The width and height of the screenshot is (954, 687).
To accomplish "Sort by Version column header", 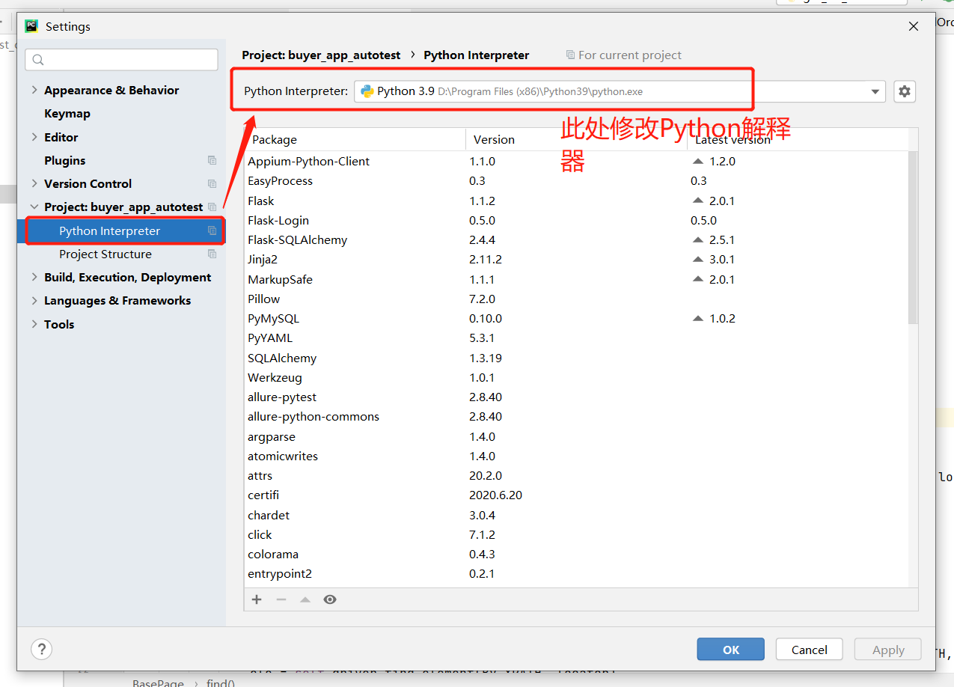I will pyautogui.click(x=576, y=139).
